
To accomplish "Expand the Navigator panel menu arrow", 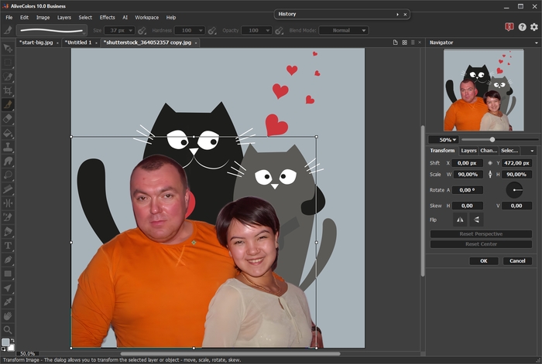I will (x=536, y=43).
